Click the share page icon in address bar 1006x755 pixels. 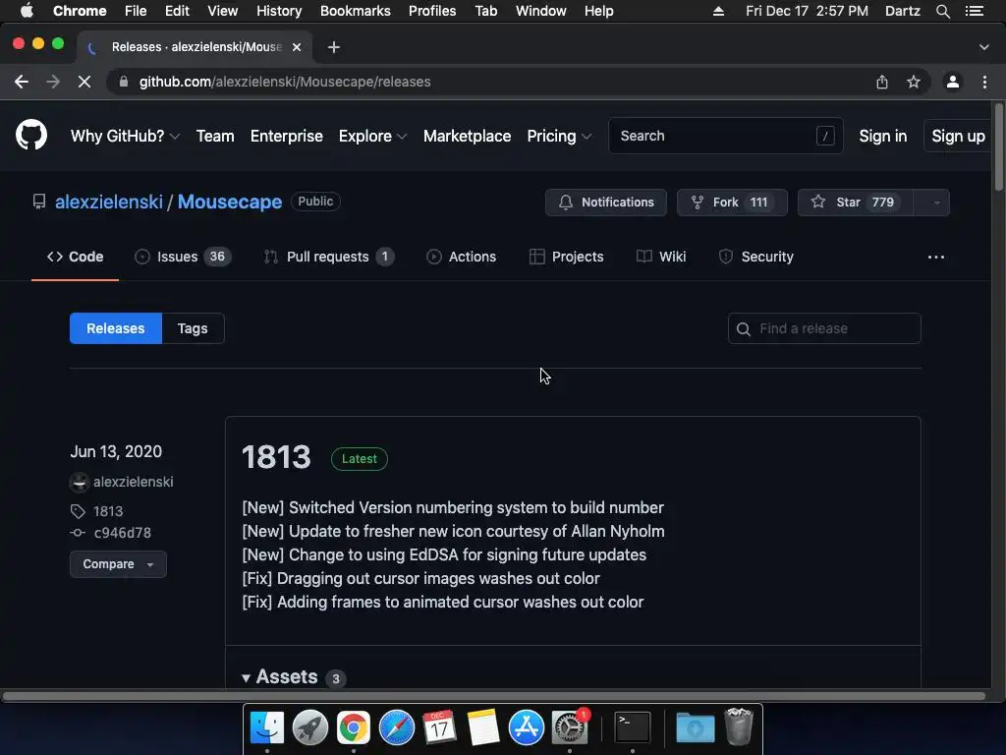pyautogui.click(x=882, y=82)
